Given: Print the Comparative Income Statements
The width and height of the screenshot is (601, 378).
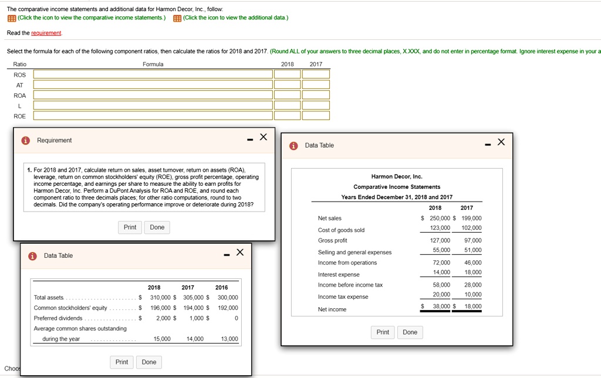Looking at the screenshot, I should pos(382,332).
